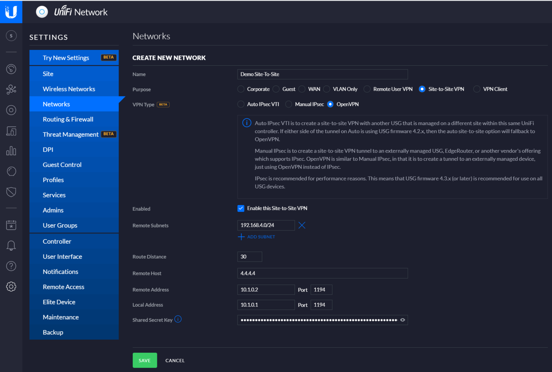Select the Remote User VPN radio button
This screenshot has width=552, height=372.
[367, 89]
